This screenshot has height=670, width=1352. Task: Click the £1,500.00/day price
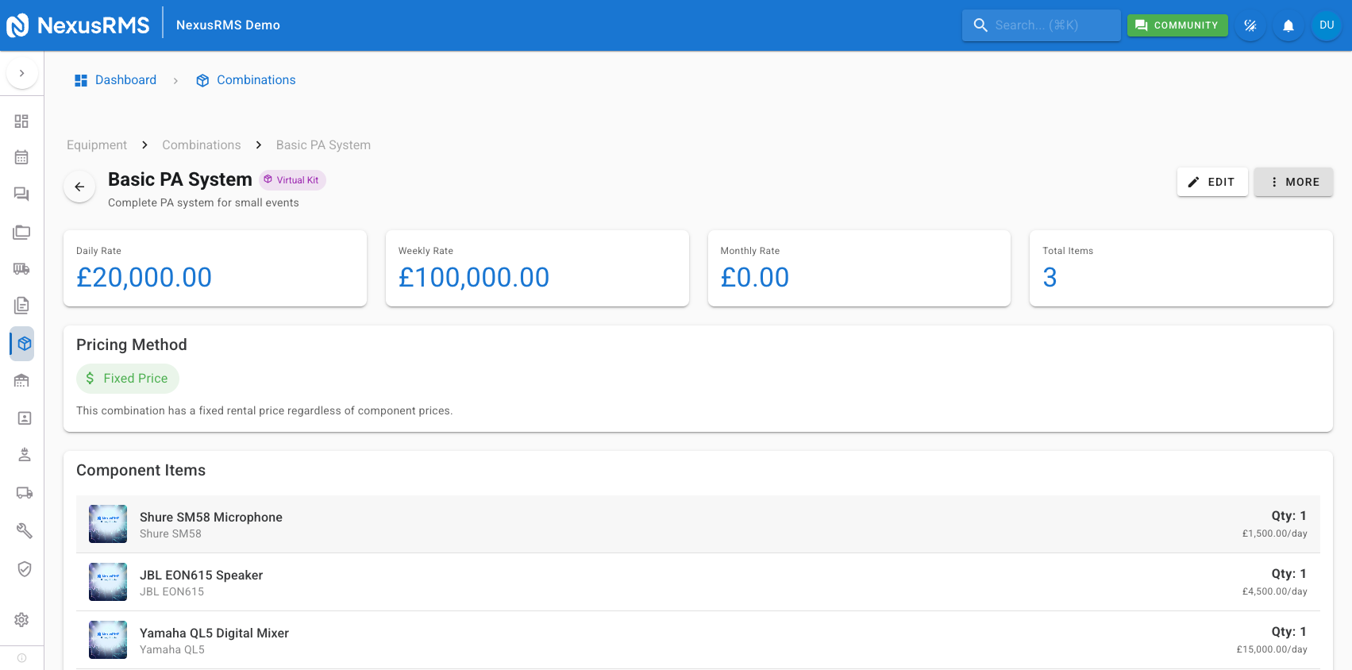click(1275, 533)
